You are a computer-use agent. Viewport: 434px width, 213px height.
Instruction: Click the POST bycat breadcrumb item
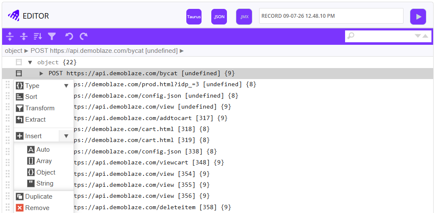104,51
